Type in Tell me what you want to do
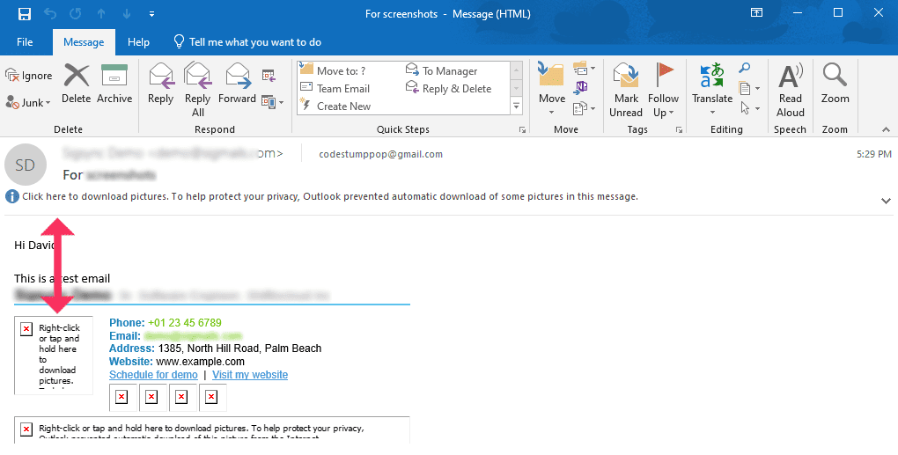 [254, 42]
